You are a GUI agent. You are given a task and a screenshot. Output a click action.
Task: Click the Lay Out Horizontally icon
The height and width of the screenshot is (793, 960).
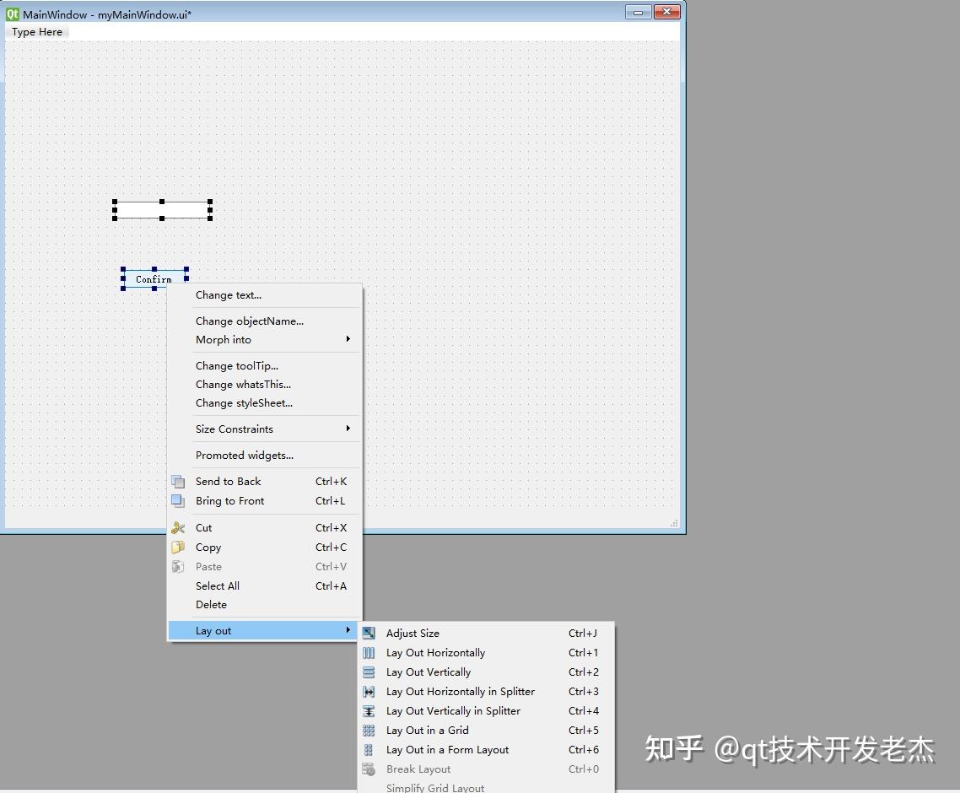(x=369, y=652)
